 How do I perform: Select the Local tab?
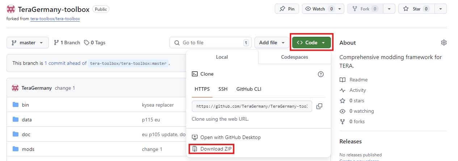[222, 57]
